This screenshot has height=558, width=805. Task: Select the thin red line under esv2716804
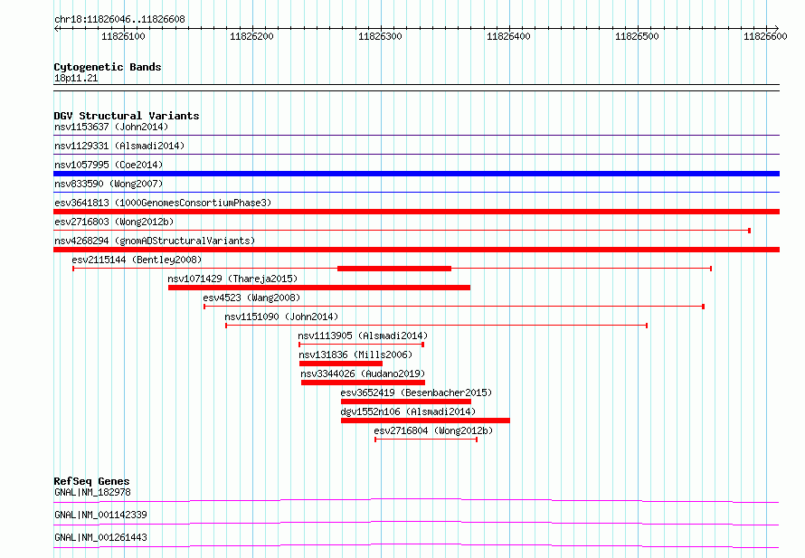[426, 440]
